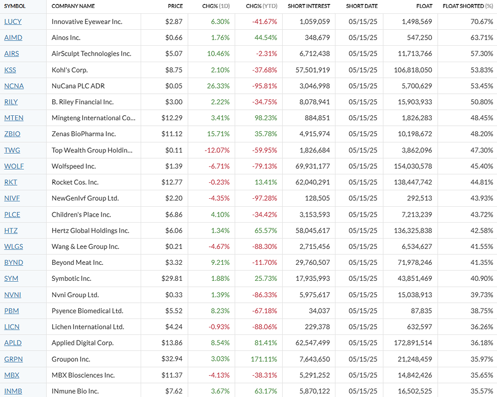Sort by the Float Shorted (%) column header
The width and height of the screenshot is (497, 397).
(x=468, y=6)
